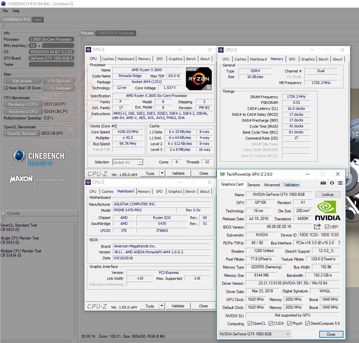Click the MAXON logo
359x343 pixels.
point(21,179)
